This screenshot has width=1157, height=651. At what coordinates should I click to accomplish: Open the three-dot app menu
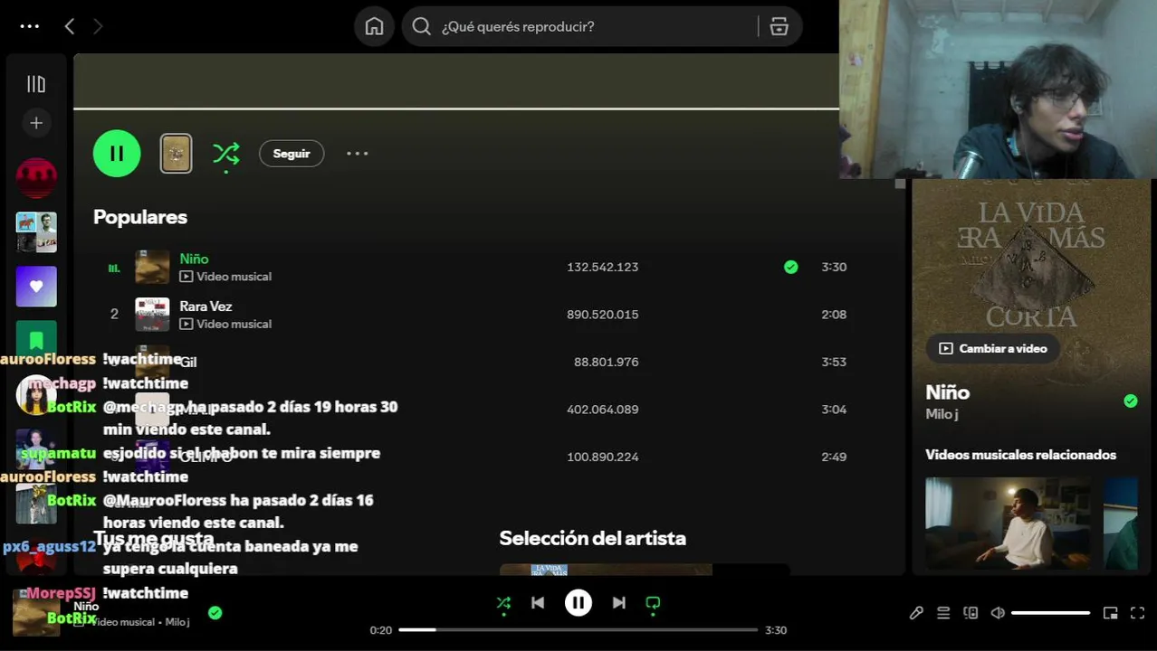[30, 26]
